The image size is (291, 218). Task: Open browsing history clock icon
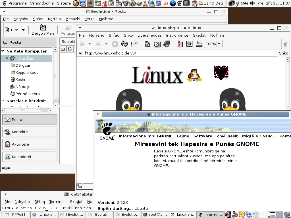(x=157, y=44)
